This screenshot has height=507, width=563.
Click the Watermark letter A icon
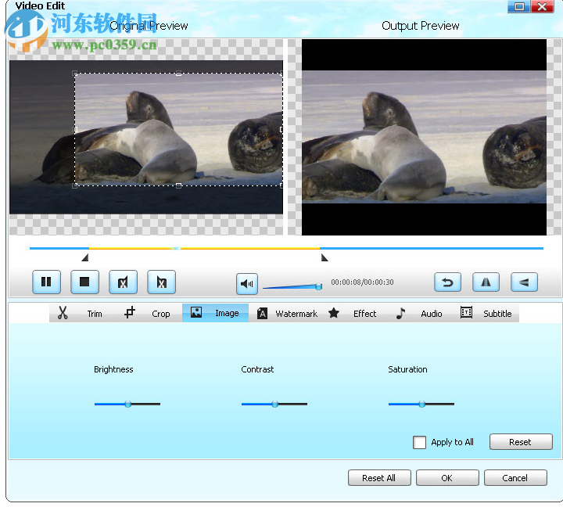coord(262,314)
